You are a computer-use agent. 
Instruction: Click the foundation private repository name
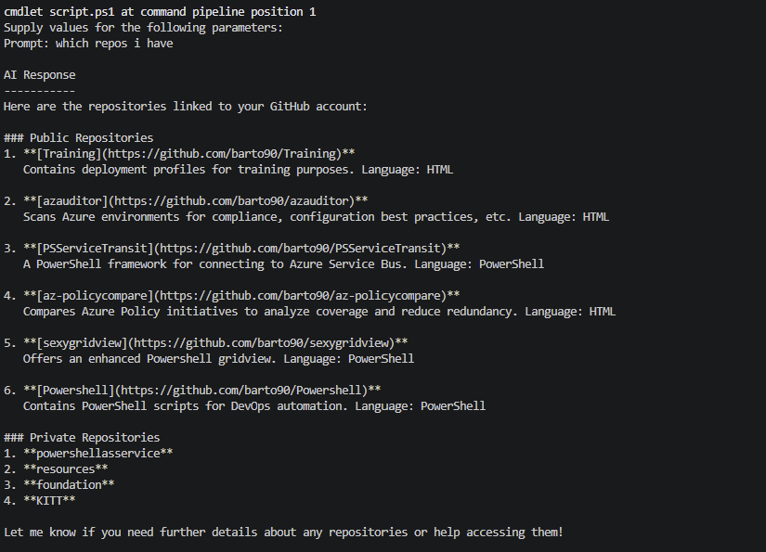(69, 485)
